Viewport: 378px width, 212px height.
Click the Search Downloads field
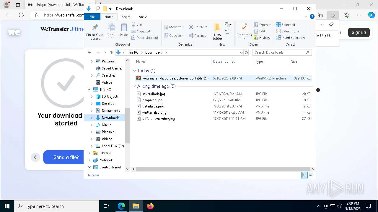tap(282, 52)
